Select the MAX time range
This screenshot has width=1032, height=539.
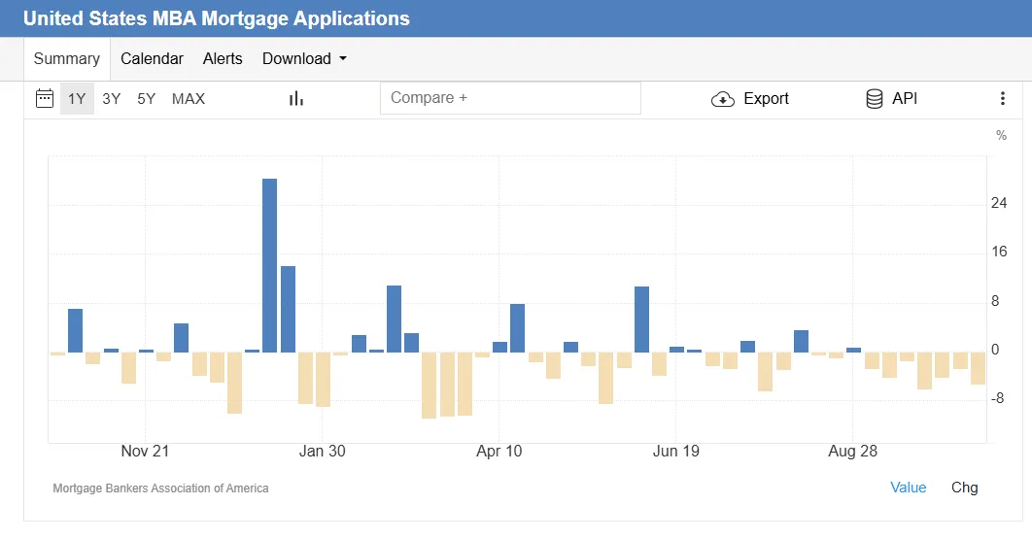(x=189, y=99)
